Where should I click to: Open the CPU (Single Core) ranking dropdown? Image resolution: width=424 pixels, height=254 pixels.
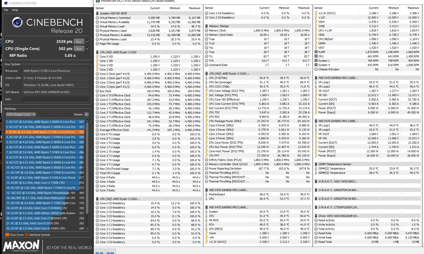pyautogui.click(x=21, y=114)
